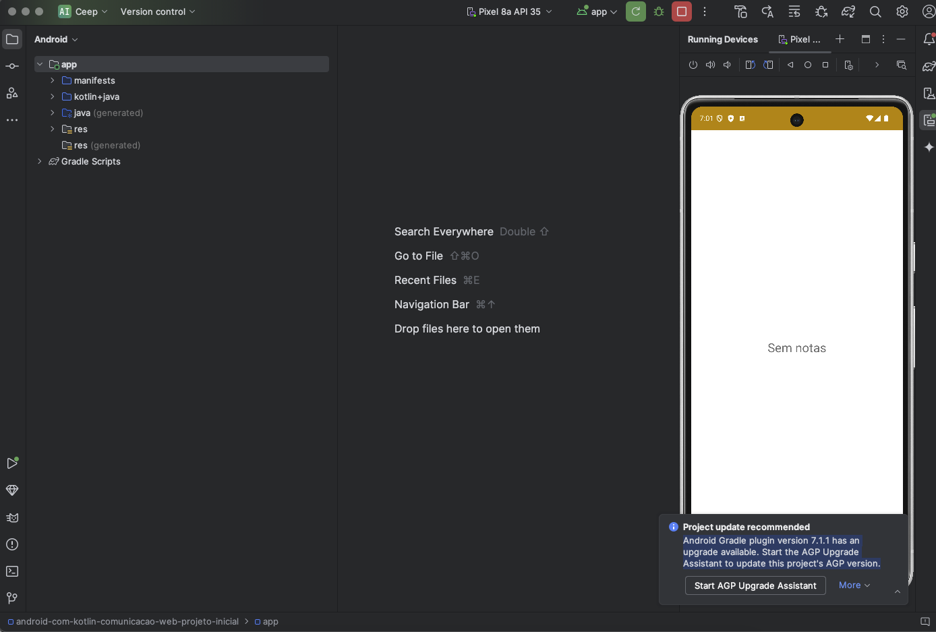Rerun the app with green button
The width and height of the screenshot is (936, 632).
pos(636,11)
